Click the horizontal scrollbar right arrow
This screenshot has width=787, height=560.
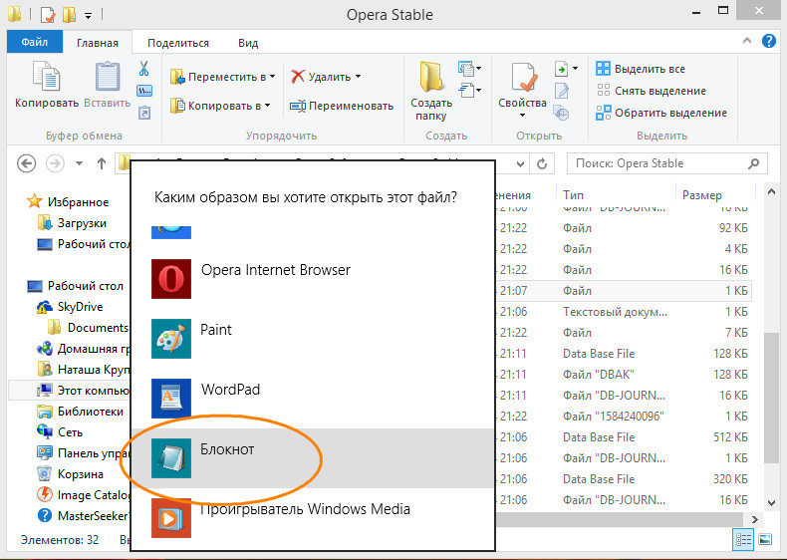(755, 520)
